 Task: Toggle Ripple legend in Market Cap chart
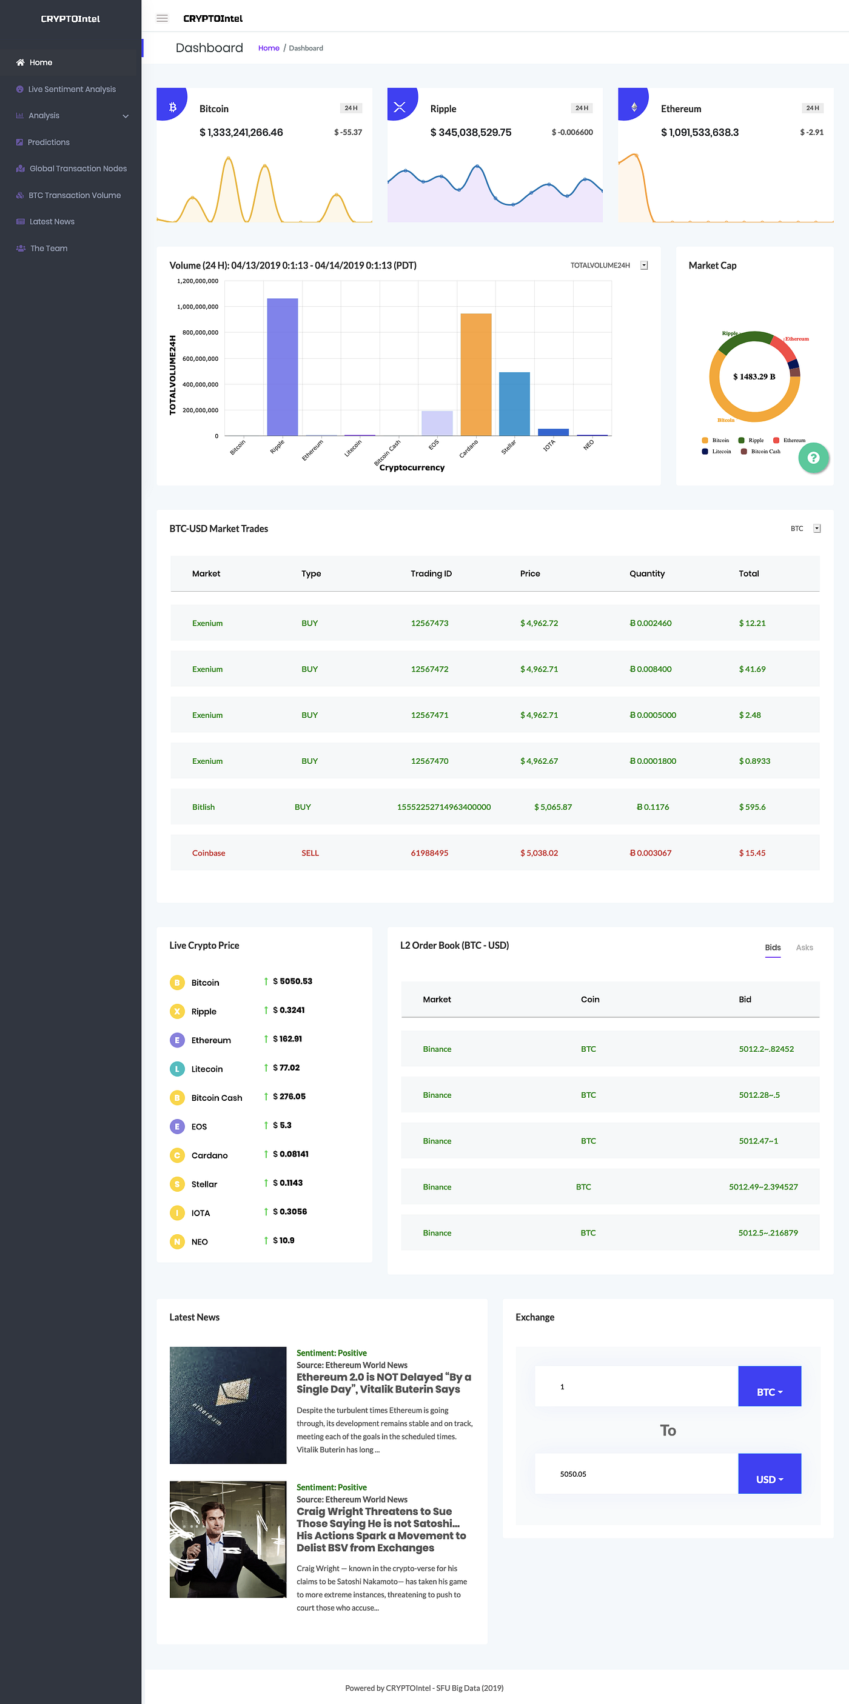(751, 440)
